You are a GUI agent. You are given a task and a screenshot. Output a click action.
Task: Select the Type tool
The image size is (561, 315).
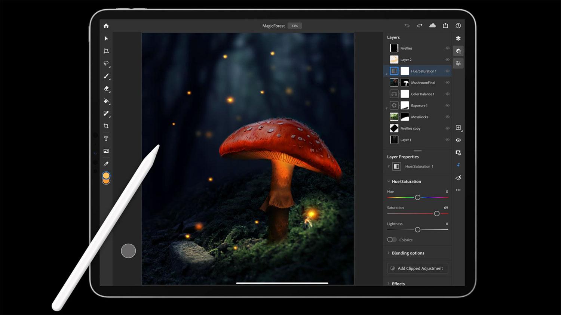click(x=106, y=139)
